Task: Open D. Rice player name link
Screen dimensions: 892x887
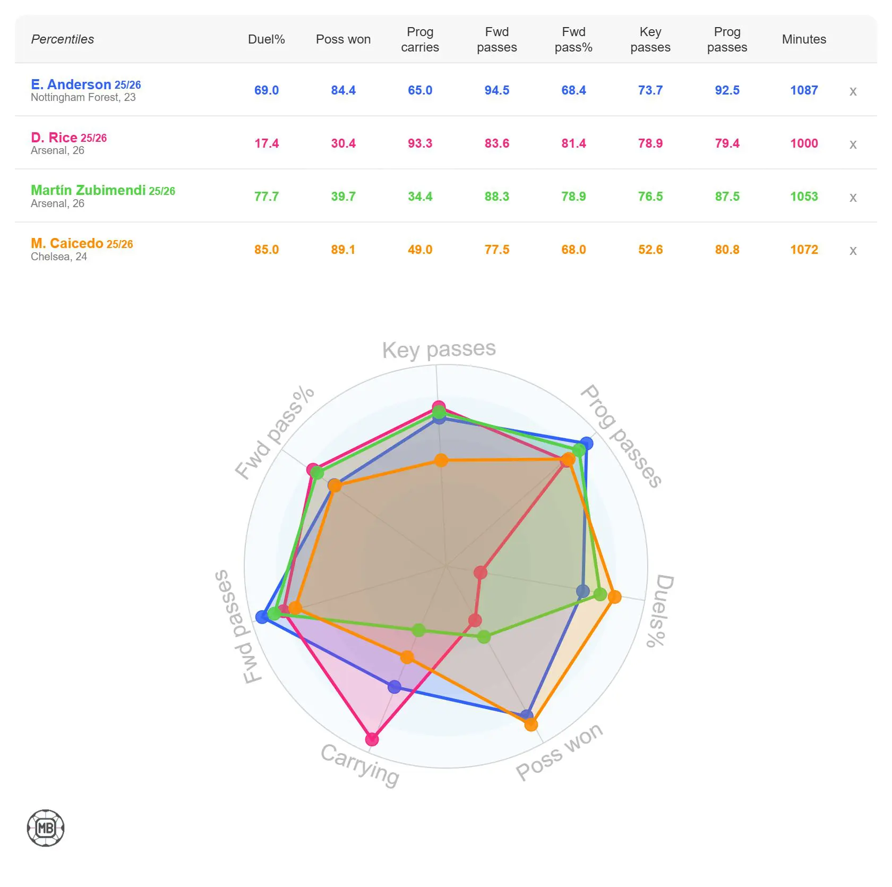Action: tap(54, 138)
